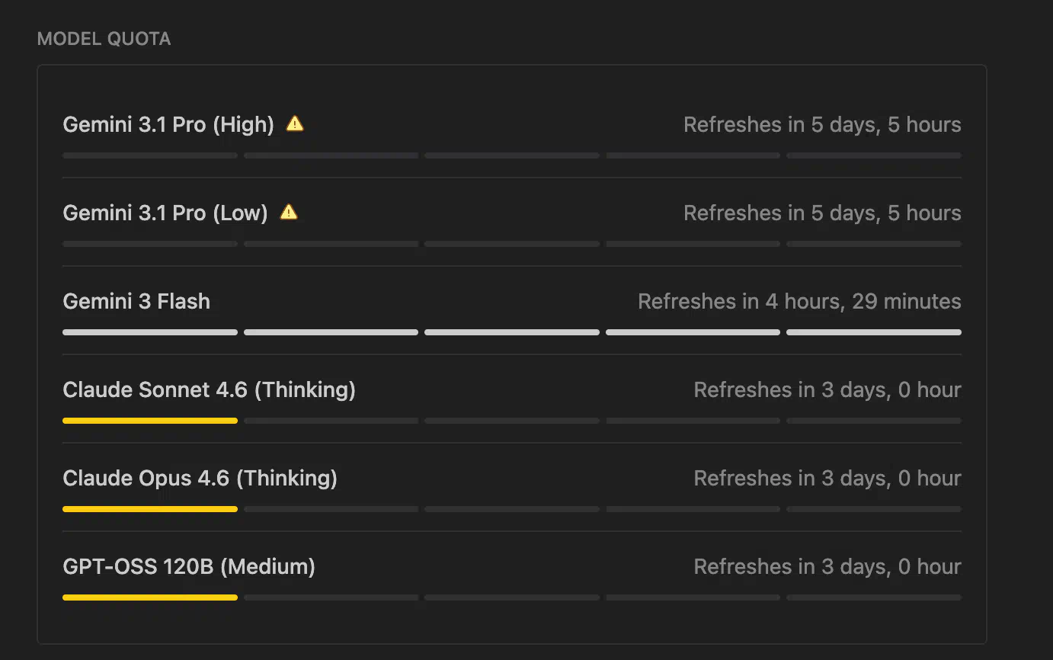The width and height of the screenshot is (1053, 660).
Task: Click the Claude Sonnet 4.6 (Thinking) label
Action: (209, 390)
